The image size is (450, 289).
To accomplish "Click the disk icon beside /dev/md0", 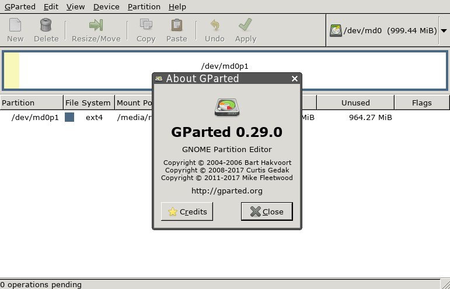I will [x=336, y=31].
